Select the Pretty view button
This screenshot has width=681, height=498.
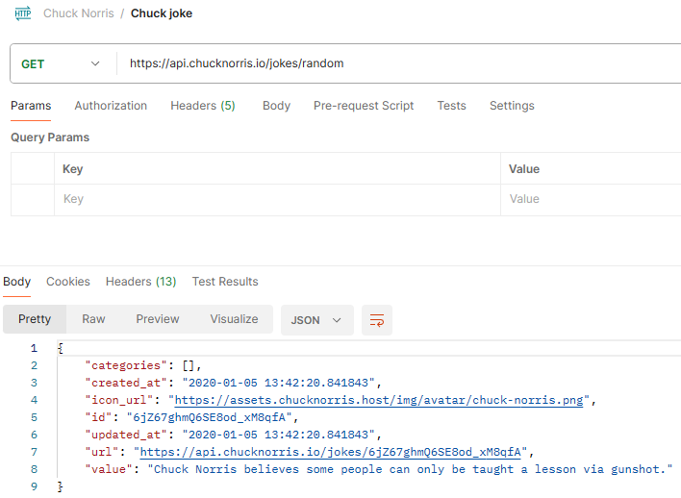tap(35, 319)
